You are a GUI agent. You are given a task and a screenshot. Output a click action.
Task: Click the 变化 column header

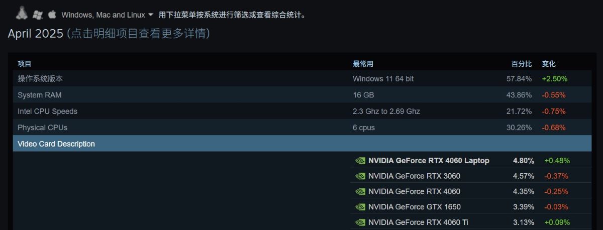point(549,64)
